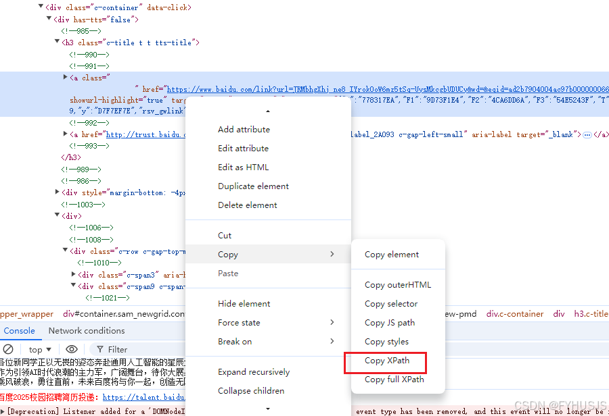
Task: Collapse the h3 c-title node
Action: point(57,41)
